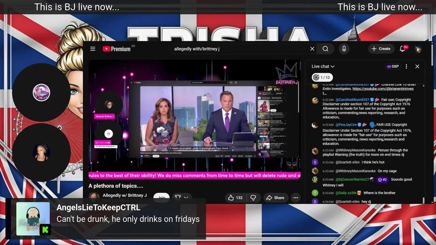Image resolution: width=436 pixels, height=245 pixels.
Task: Click the #2 crown rank badge in chat
Action: click(x=382, y=179)
